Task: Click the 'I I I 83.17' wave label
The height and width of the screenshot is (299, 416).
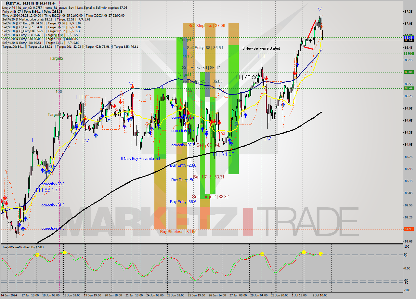Action: pos(46,189)
